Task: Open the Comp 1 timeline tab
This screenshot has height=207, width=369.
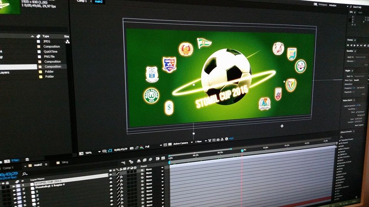Action: click(x=8, y=168)
